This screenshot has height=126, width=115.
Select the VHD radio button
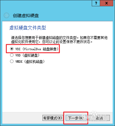(x=12, y=55)
